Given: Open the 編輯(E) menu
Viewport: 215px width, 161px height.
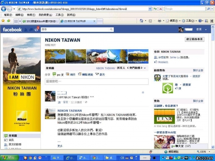Looking at the screenshot, I should pyautogui.click(x=19, y=15).
